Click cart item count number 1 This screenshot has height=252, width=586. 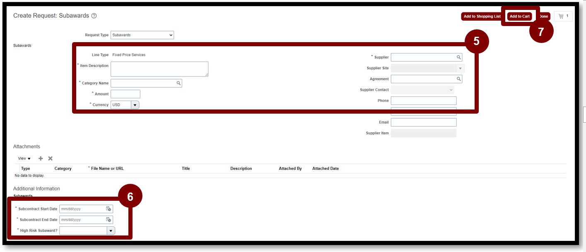(x=567, y=16)
